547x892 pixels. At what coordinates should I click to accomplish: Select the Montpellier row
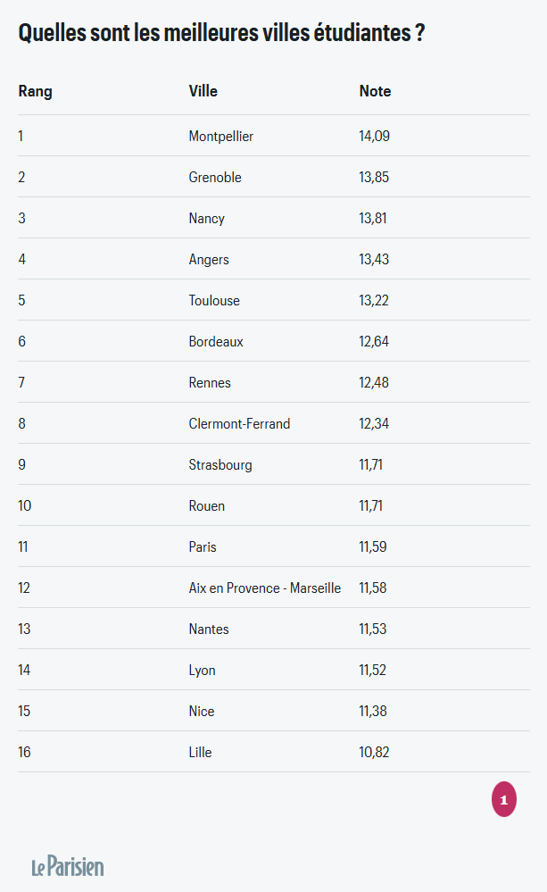point(273,136)
